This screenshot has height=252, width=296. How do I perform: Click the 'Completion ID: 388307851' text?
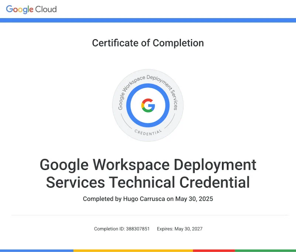122,229
